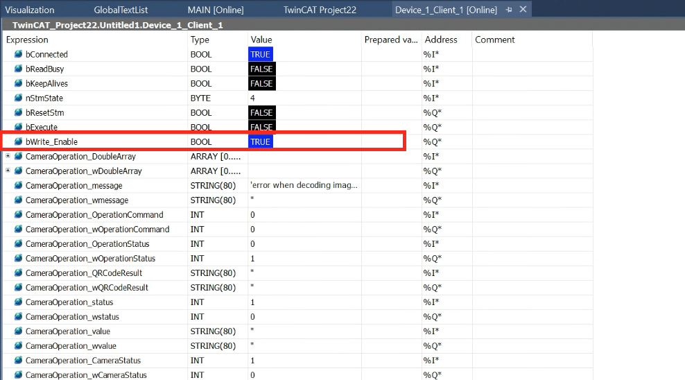Click the icon beside CameraOperation_value
Viewport: 685px width, 380px height.
tap(18, 331)
